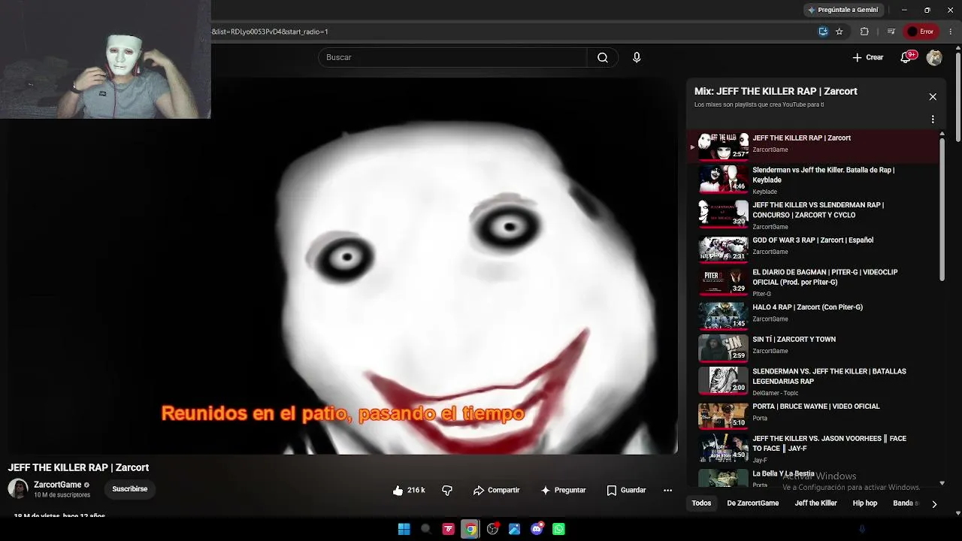
Task: Open Windows taskbar search
Action: pos(425,529)
